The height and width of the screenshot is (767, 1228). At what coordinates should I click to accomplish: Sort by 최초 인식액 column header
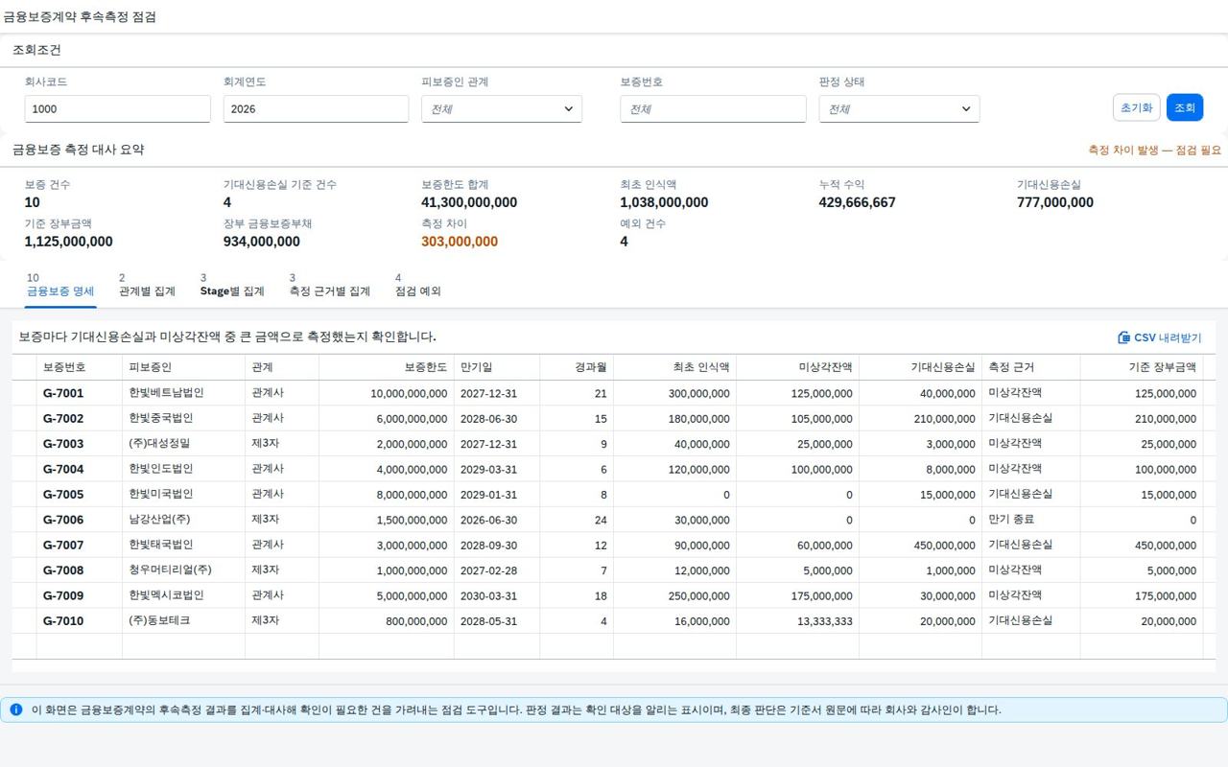coord(675,367)
